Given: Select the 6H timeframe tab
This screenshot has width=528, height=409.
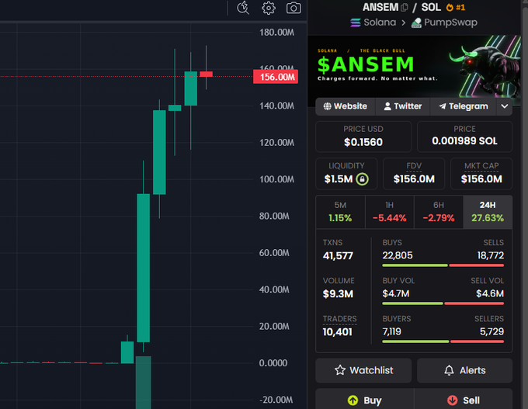Looking at the screenshot, I should pos(439,212).
